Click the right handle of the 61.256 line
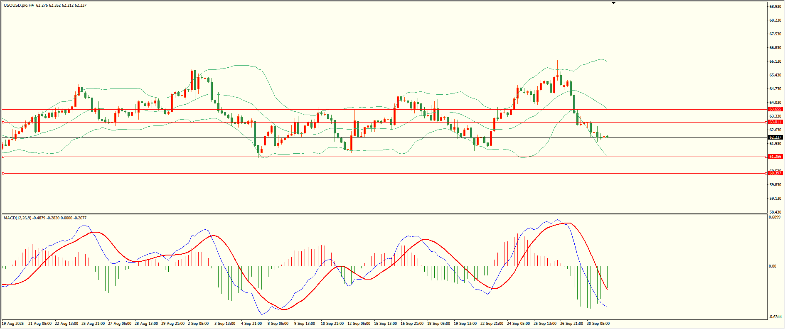Screen dimensions: 785x329 click(x=766, y=157)
